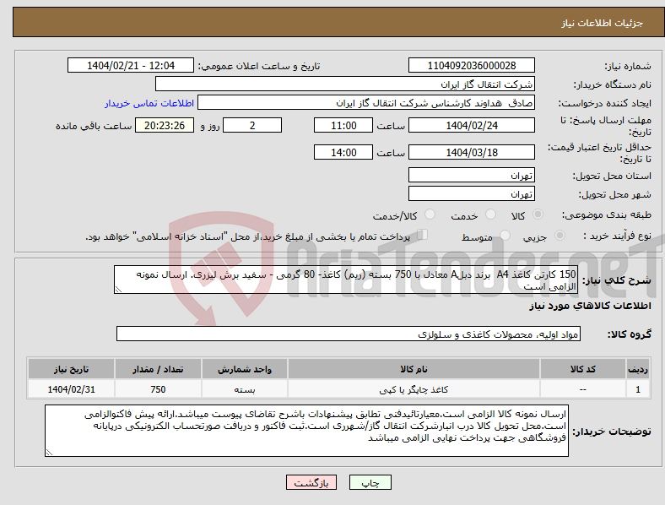
Task: Select the کالا radio button
Action: [x=538, y=214]
